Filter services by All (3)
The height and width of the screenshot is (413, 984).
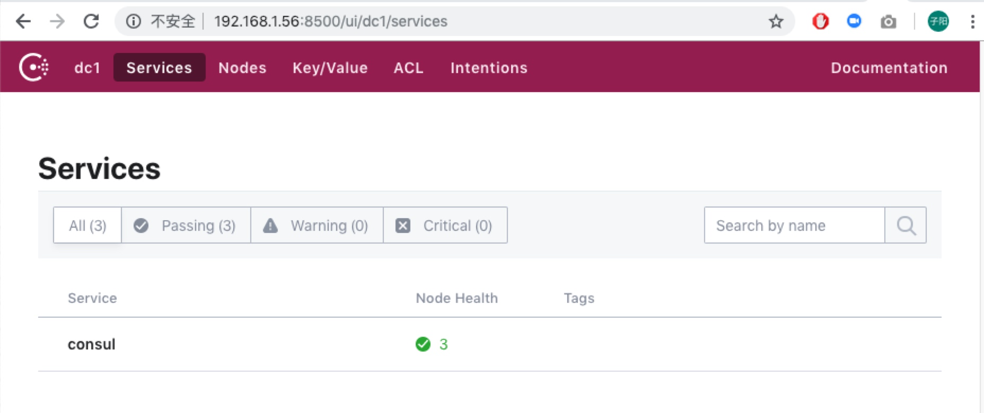pos(87,226)
